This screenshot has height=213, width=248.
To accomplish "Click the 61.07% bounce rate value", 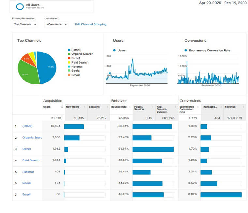I will click(124, 149).
